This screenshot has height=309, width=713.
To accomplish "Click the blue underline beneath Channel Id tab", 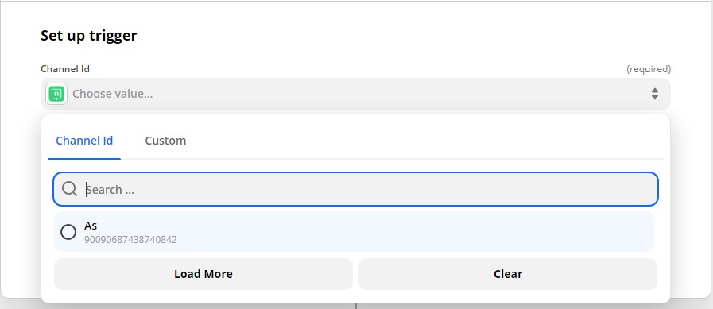I will coord(84,159).
